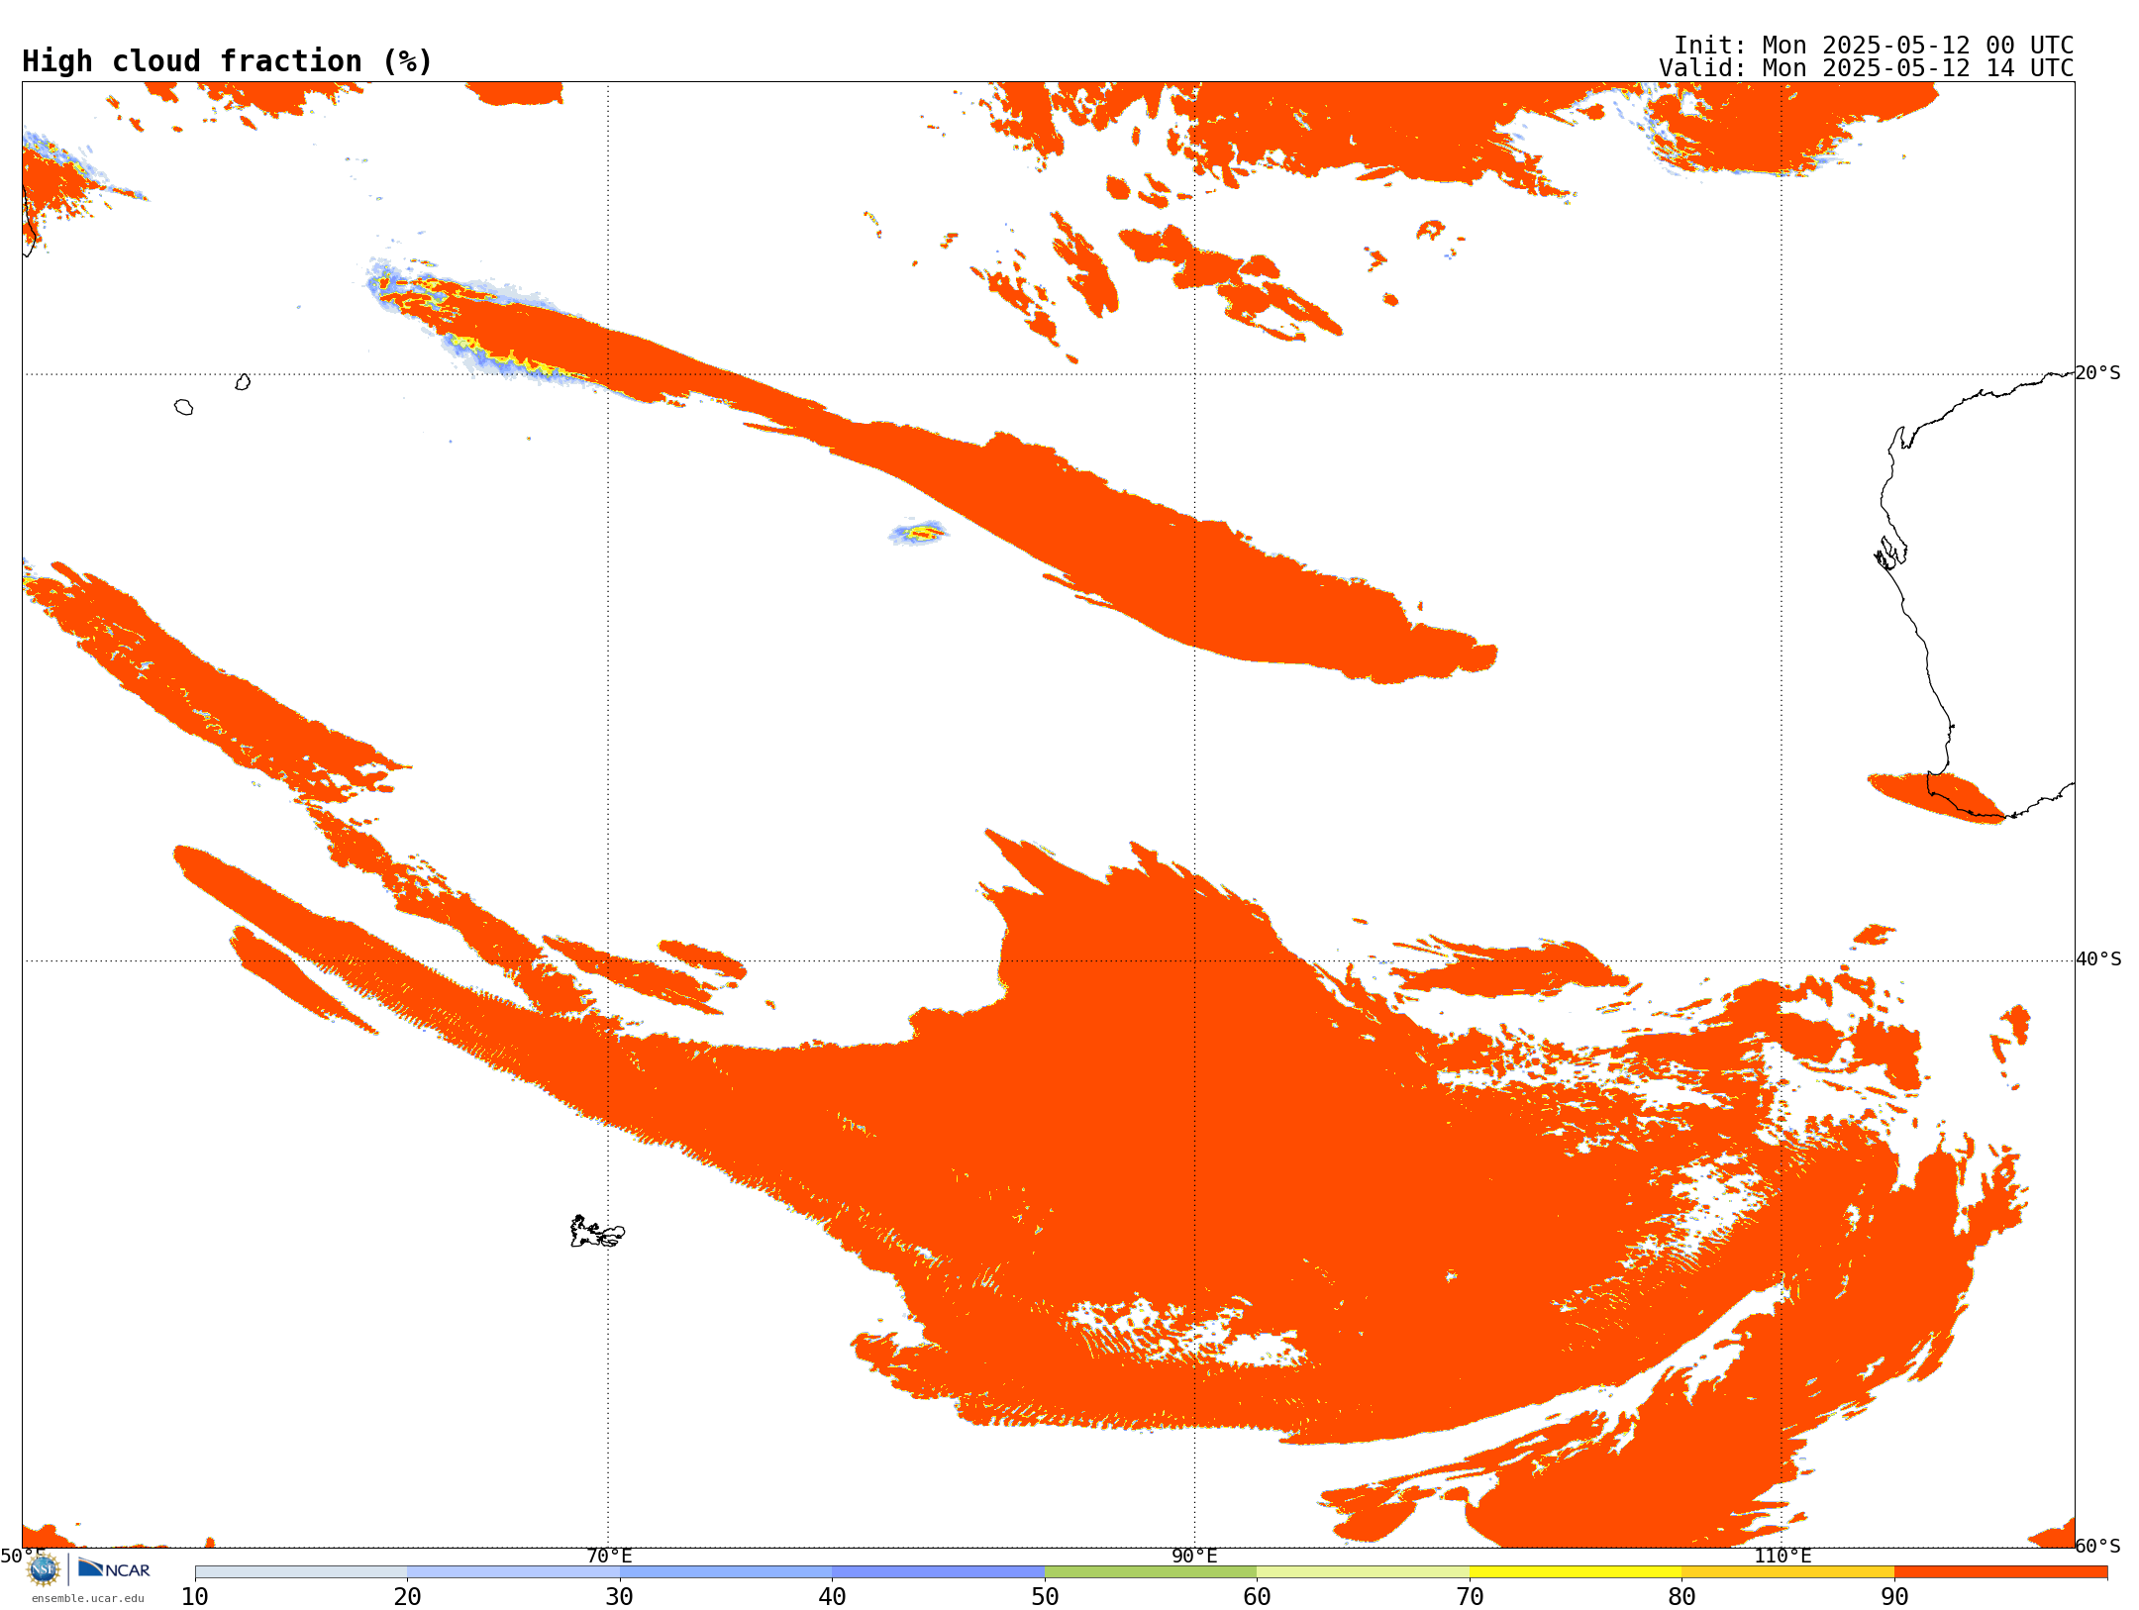Click the 90+ orange-red colorbar segment
Image resolution: width=2139 pixels, height=1610 pixels.
2000,1571
